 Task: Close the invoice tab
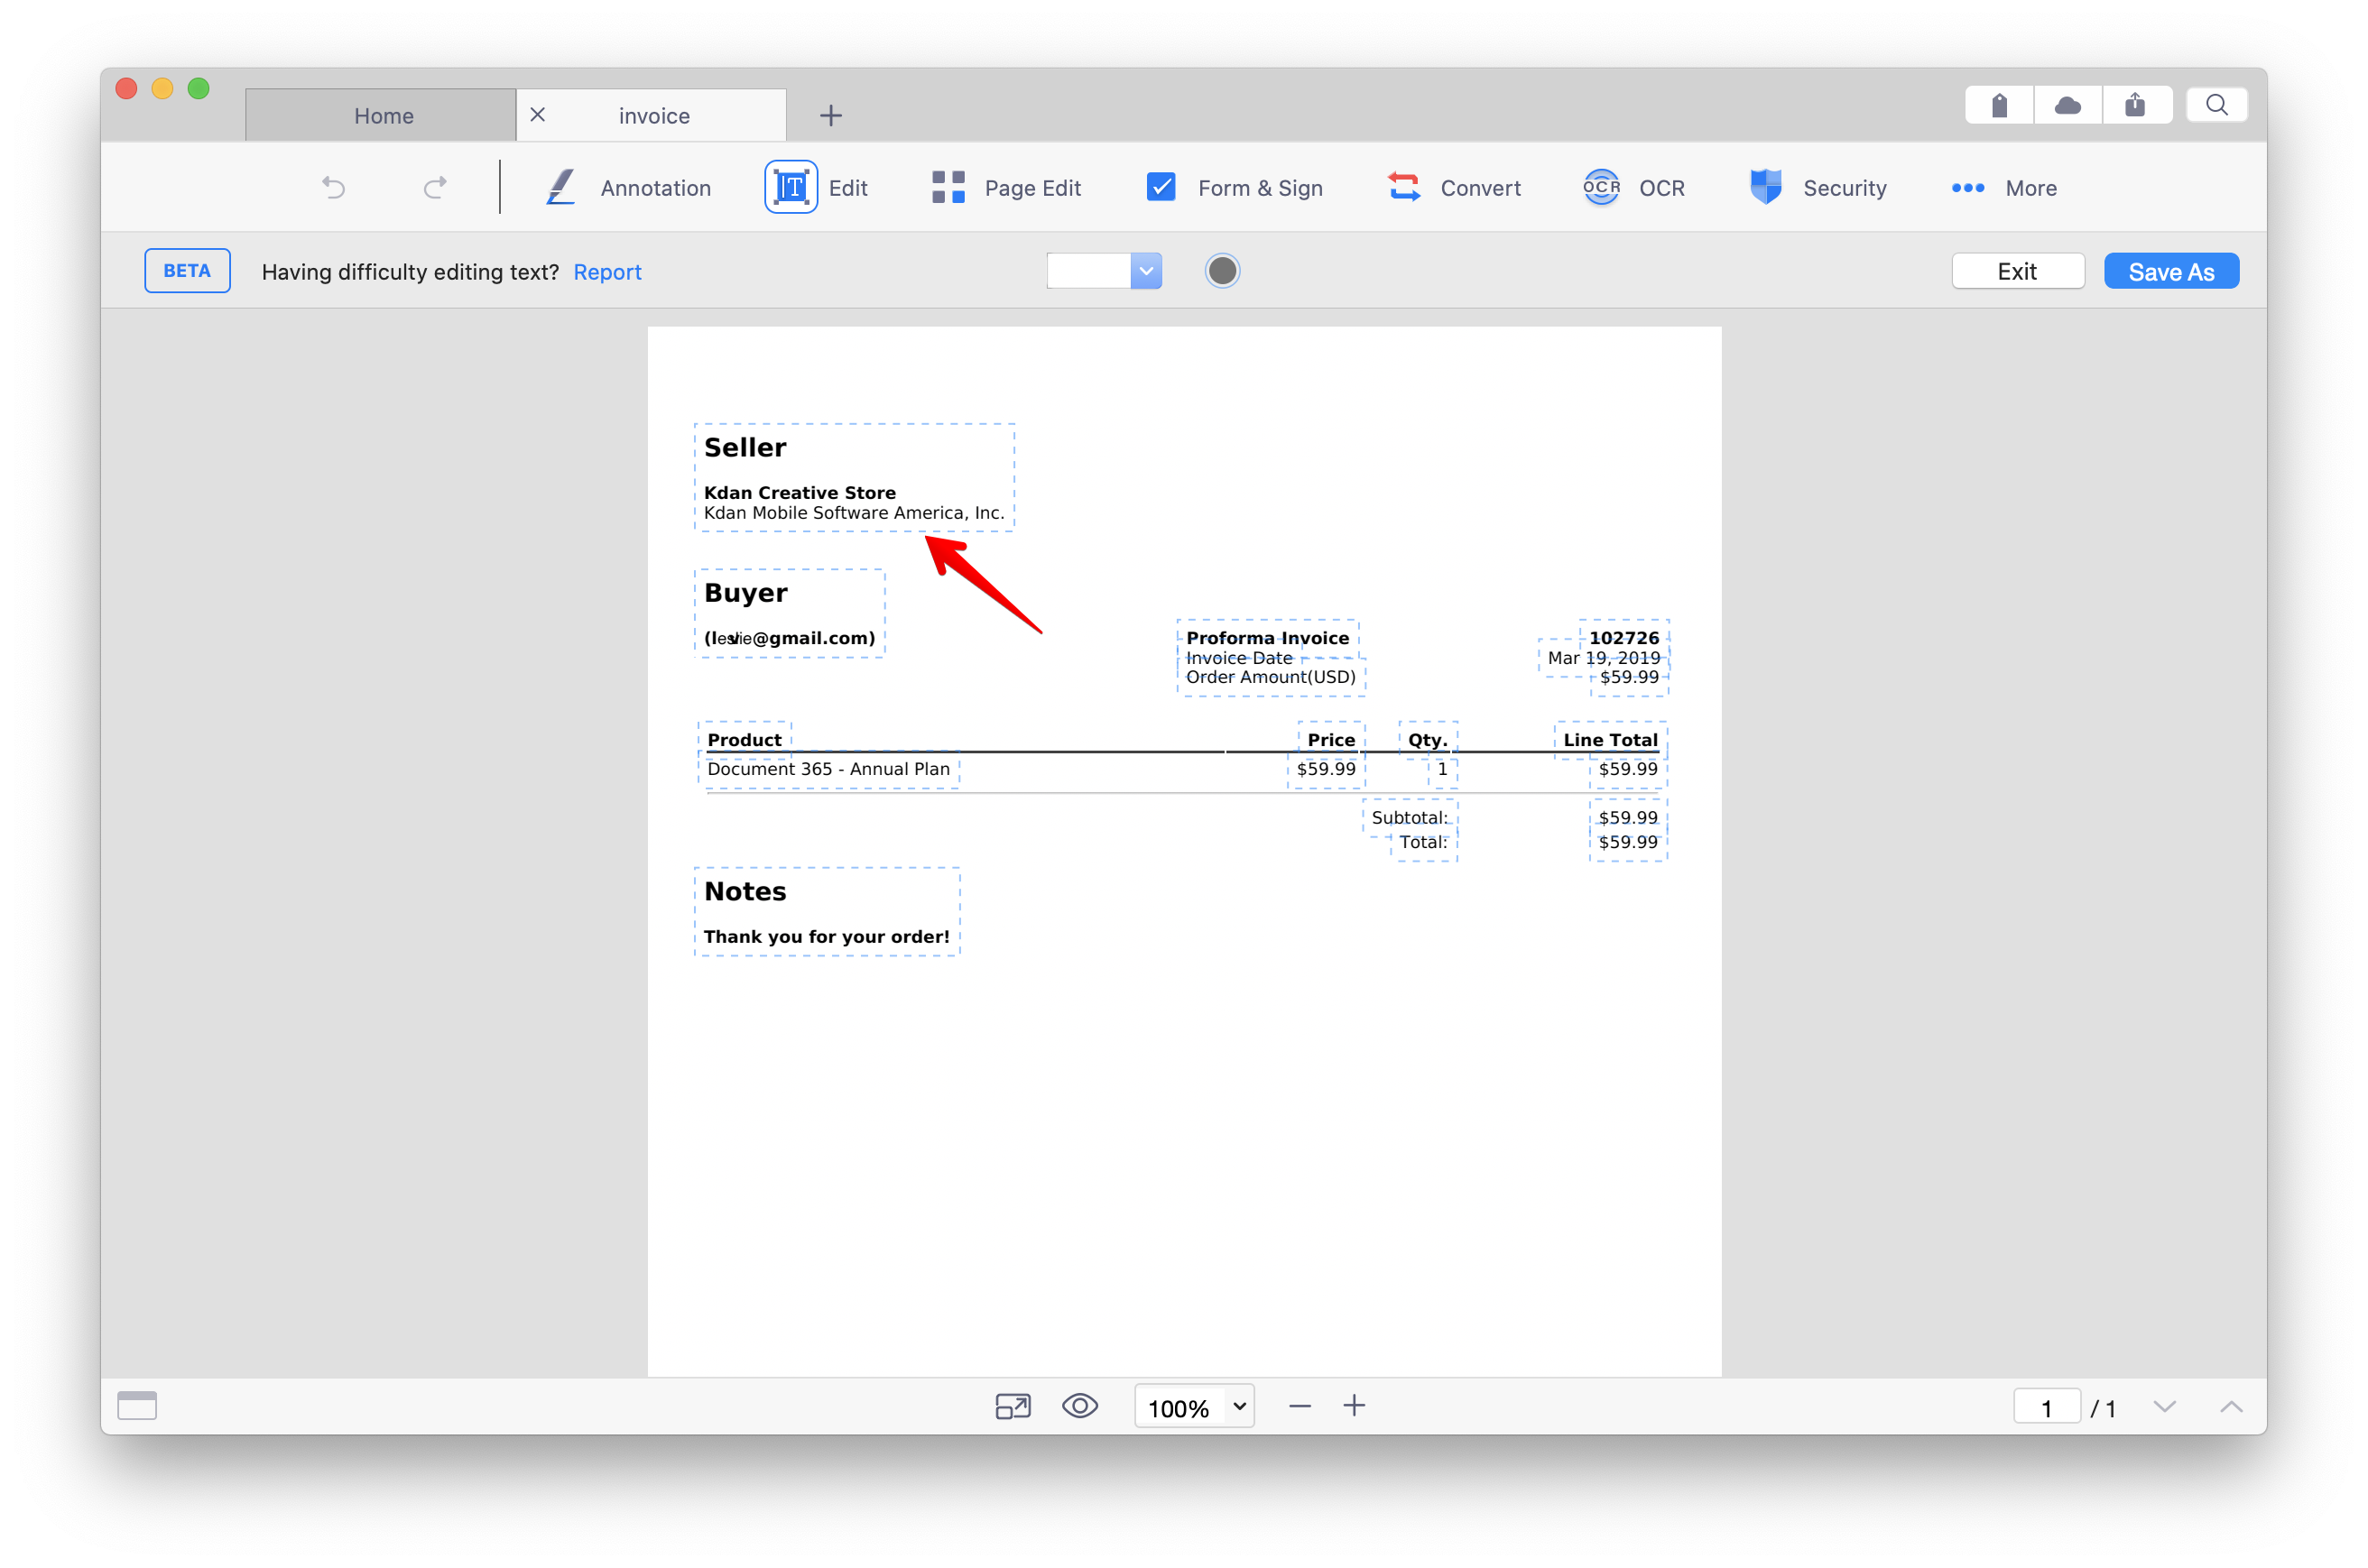537,114
